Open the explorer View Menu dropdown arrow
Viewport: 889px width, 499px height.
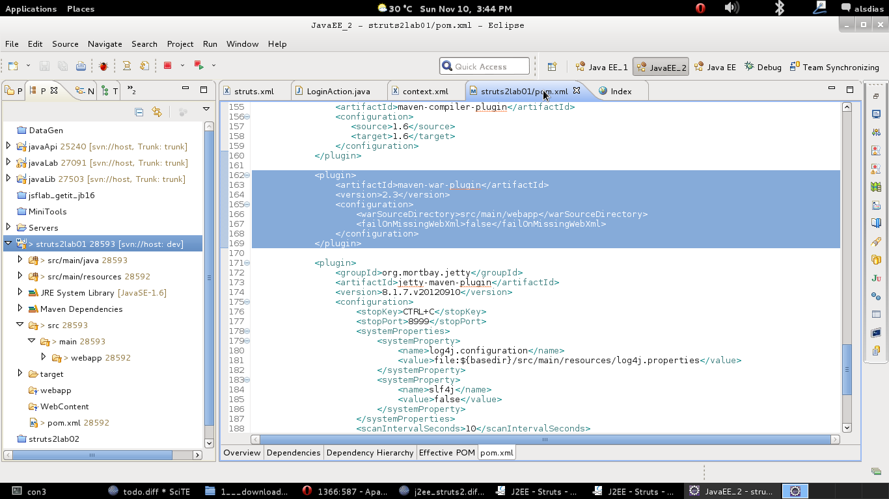pos(206,110)
